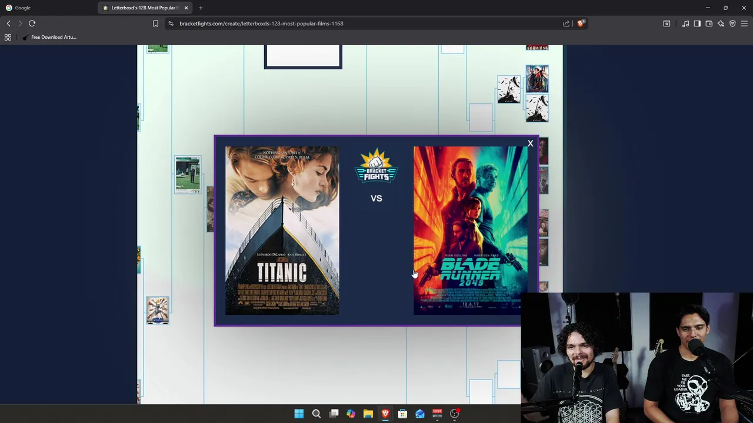Pick the Blade Runner 2049 poster
Image resolution: width=753 pixels, height=423 pixels.
click(470, 230)
